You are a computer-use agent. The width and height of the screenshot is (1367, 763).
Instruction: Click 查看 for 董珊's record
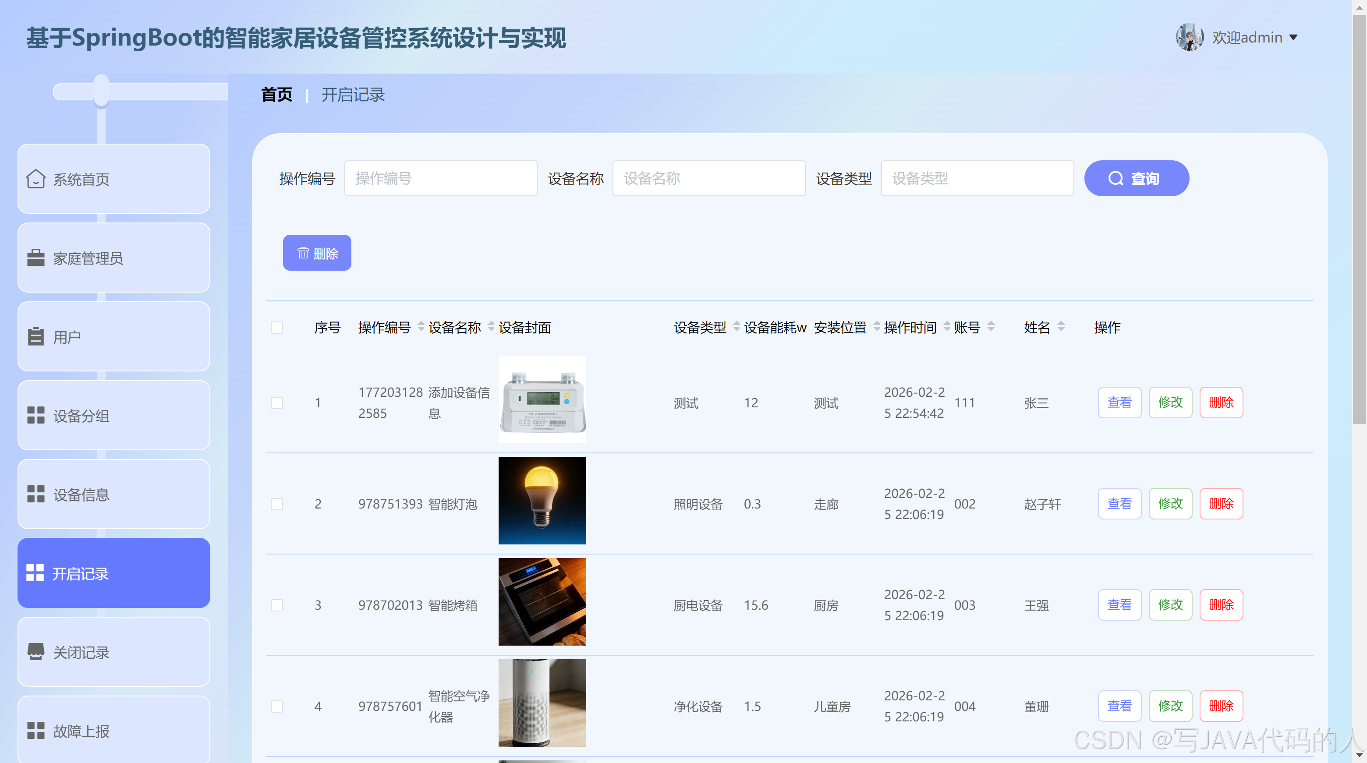[x=1120, y=706]
